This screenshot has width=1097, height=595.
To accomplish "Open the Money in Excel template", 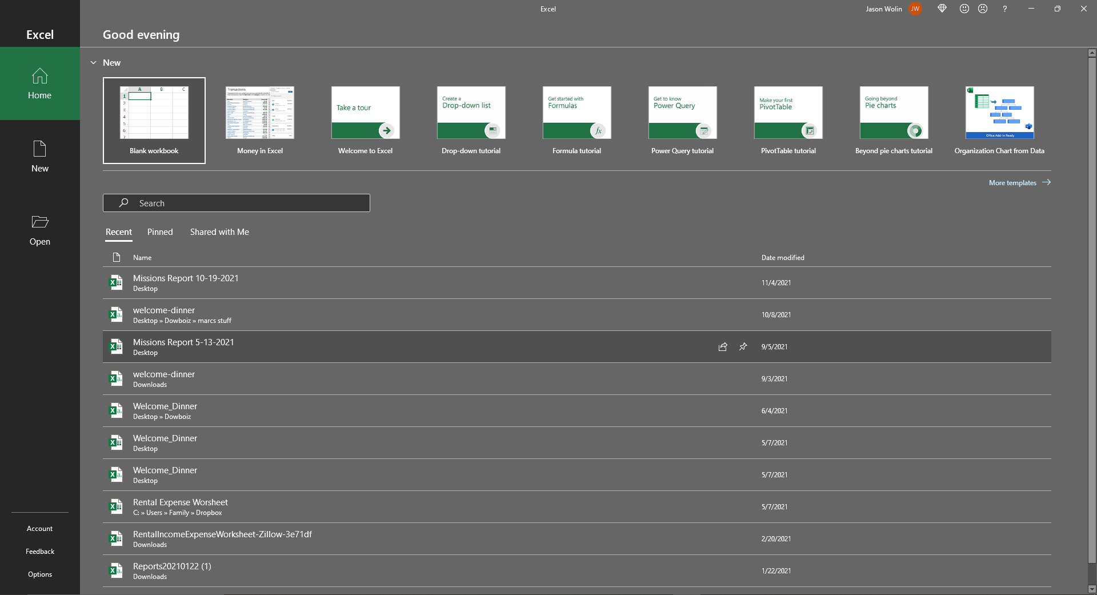I will [x=260, y=121].
